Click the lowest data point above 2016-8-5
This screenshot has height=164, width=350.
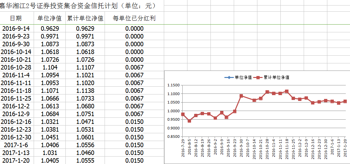point(189,121)
